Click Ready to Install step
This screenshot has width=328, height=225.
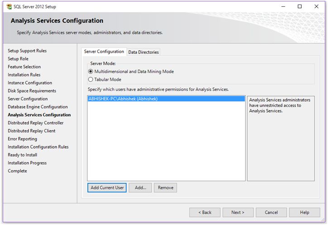pos(22,155)
